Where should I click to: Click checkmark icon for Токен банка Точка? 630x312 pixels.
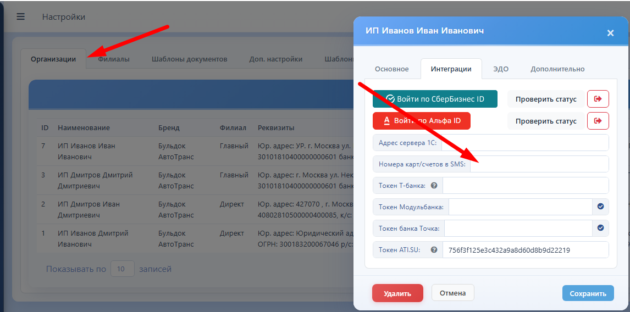(x=601, y=228)
